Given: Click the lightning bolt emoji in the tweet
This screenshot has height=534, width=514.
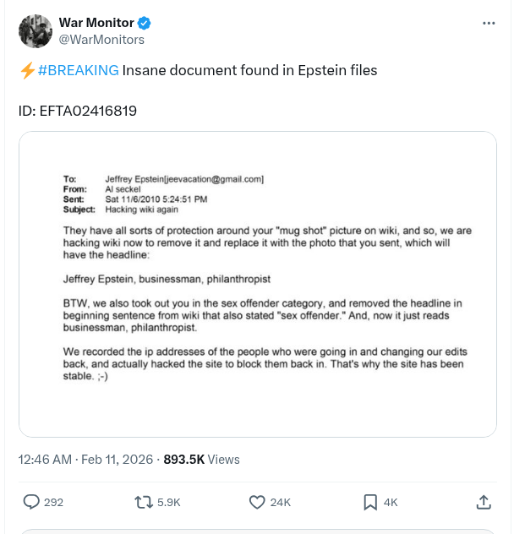Looking at the screenshot, I should (27, 70).
